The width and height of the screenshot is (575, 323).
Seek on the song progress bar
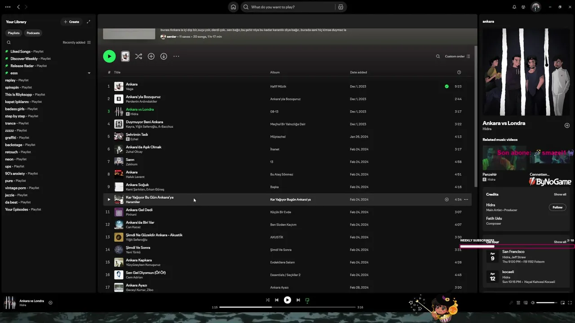pyautogui.click(x=287, y=307)
